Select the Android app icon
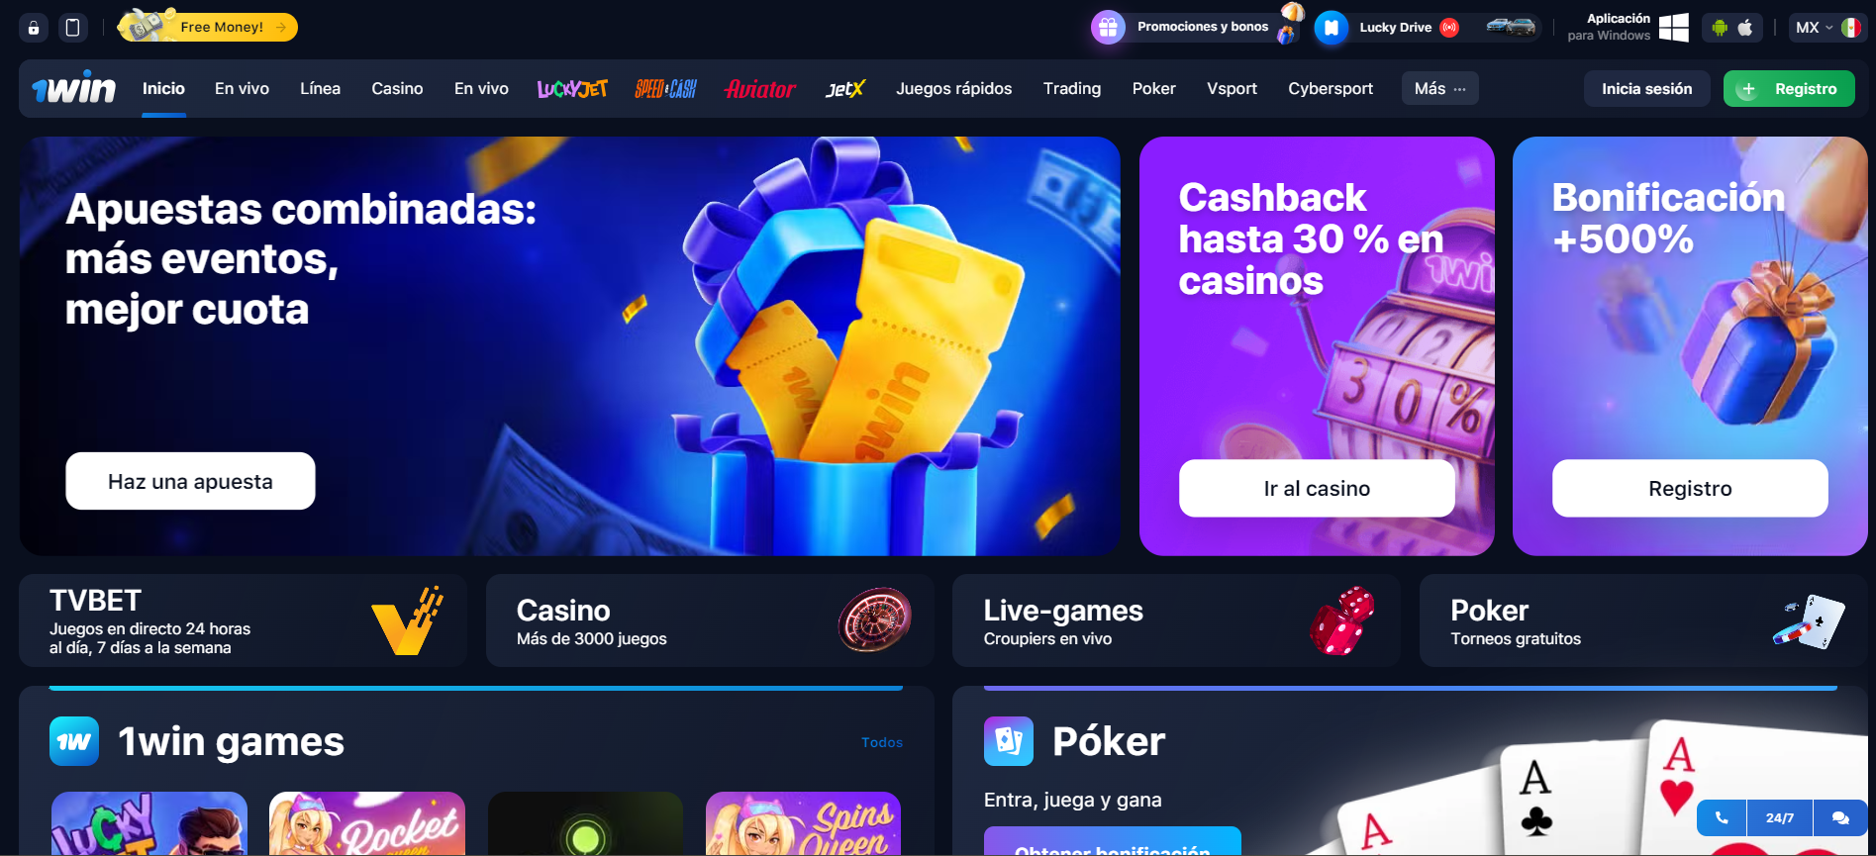This screenshot has width=1876, height=856. point(1720,28)
